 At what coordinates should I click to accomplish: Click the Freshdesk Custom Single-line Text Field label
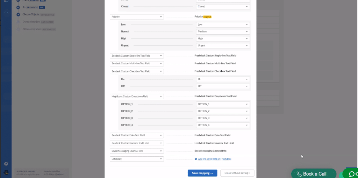(215, 56)
